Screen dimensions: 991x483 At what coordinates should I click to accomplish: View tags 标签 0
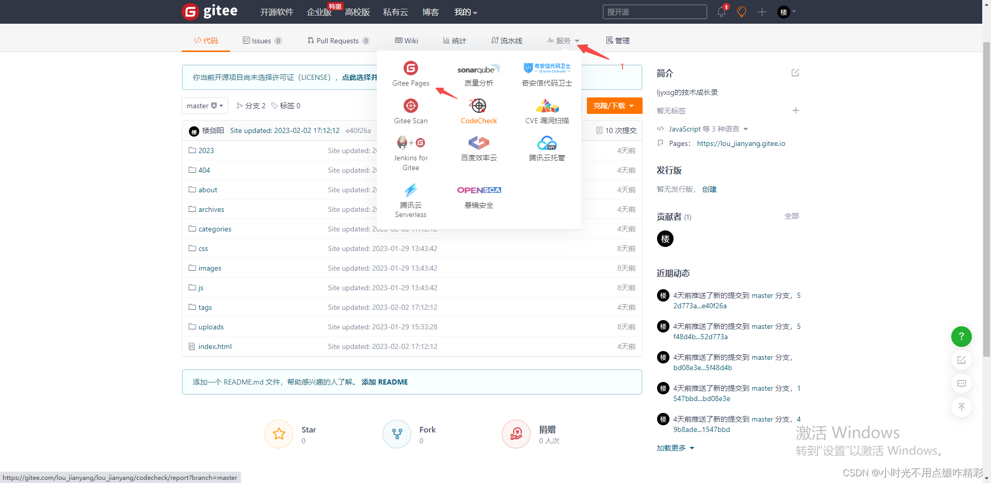click(x=286, y=106)
